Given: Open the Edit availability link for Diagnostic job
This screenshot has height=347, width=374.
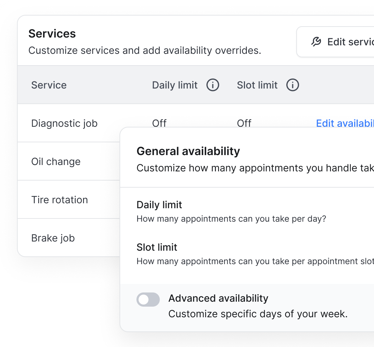Looking at the screenshot, I should click(345, 123).
